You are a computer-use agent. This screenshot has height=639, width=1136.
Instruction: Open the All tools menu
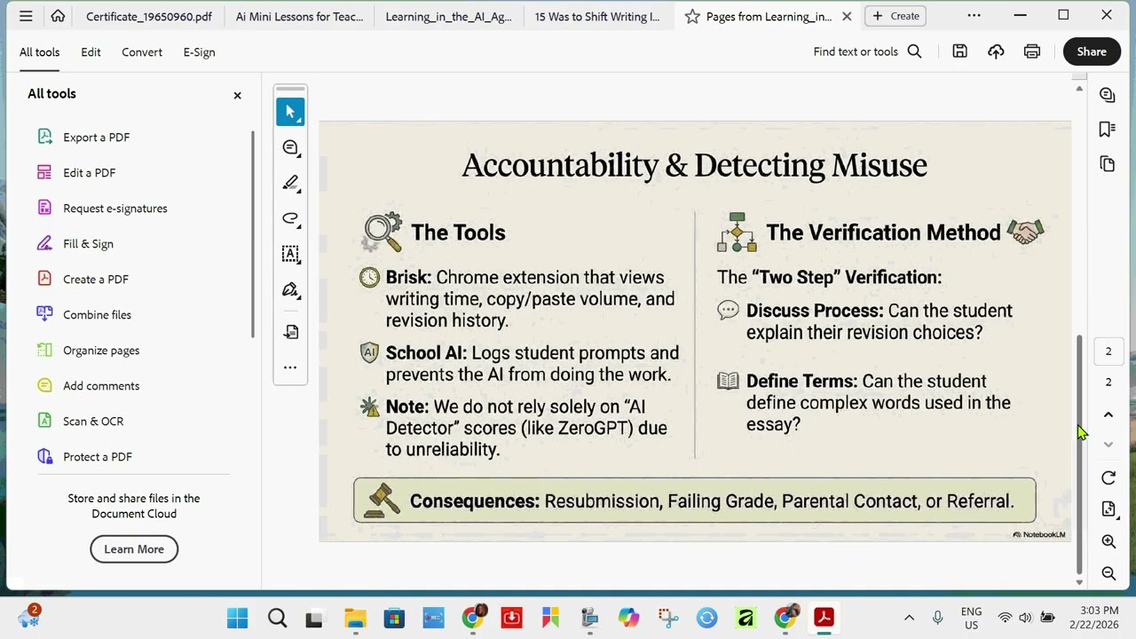click(40, 52)
